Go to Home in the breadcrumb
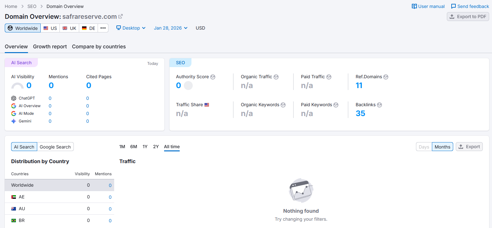The image size is (492, 228). coord(11,6)
